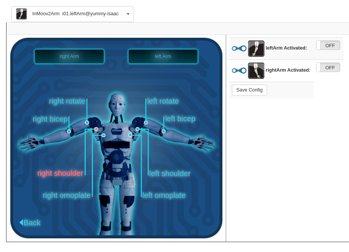Open the InMoov2Arm service dropdown arrow
Viewport: 349px width, 252px height.
coord(128,14)
